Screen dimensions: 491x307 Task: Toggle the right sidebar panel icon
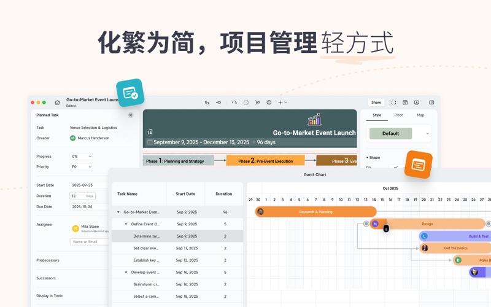(x=431, y=103)
